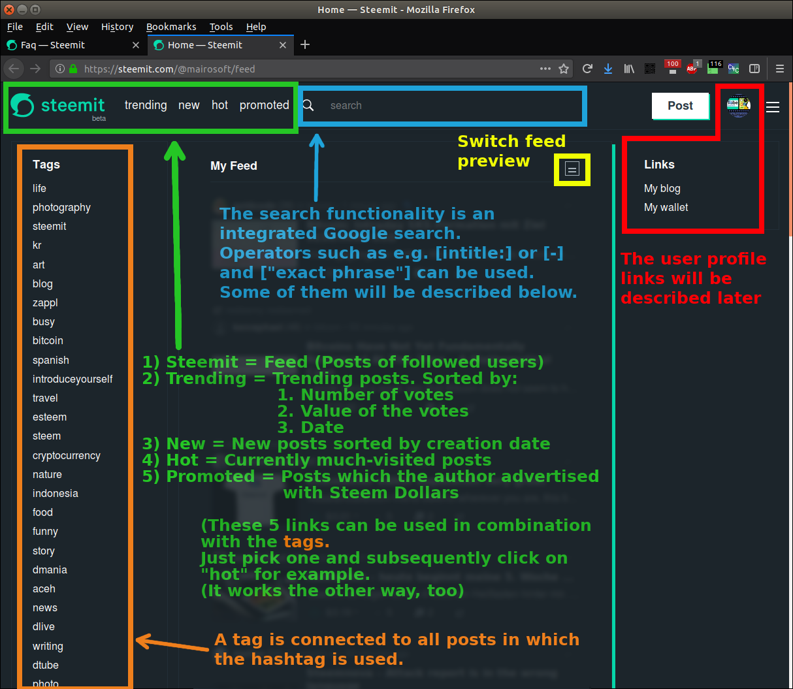The height and width of the screenshot is (689, 793).
Task: Open the Steemit hamburger side menu
Action: (773, 107)
